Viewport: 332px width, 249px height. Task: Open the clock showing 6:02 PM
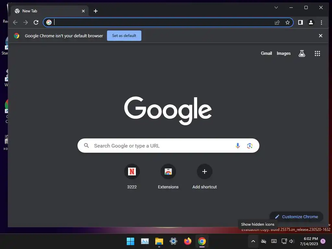coord(309,241)
